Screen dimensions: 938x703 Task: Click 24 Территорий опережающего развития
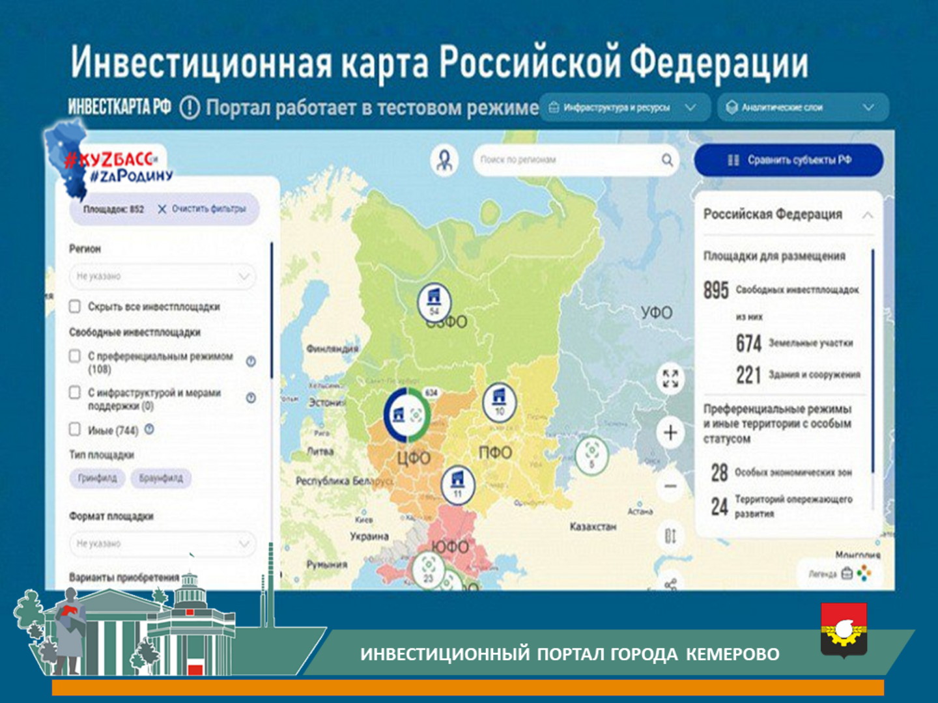pos(781,506)
